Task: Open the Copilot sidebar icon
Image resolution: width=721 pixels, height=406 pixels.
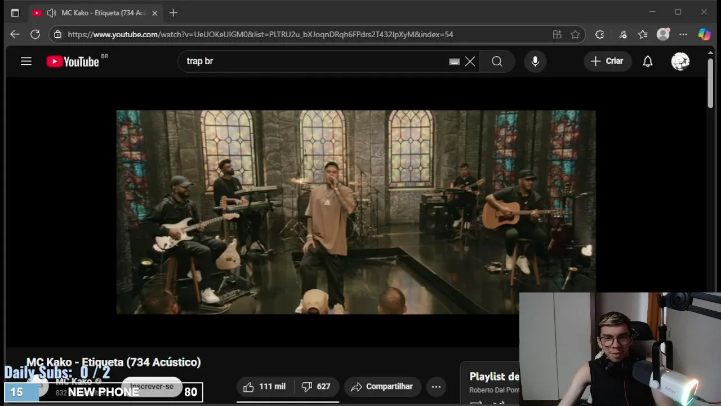Action: 705,34
